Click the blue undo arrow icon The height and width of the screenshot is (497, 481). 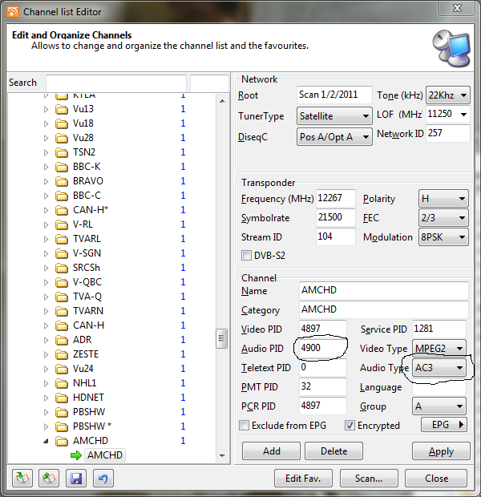pos(103,479)
